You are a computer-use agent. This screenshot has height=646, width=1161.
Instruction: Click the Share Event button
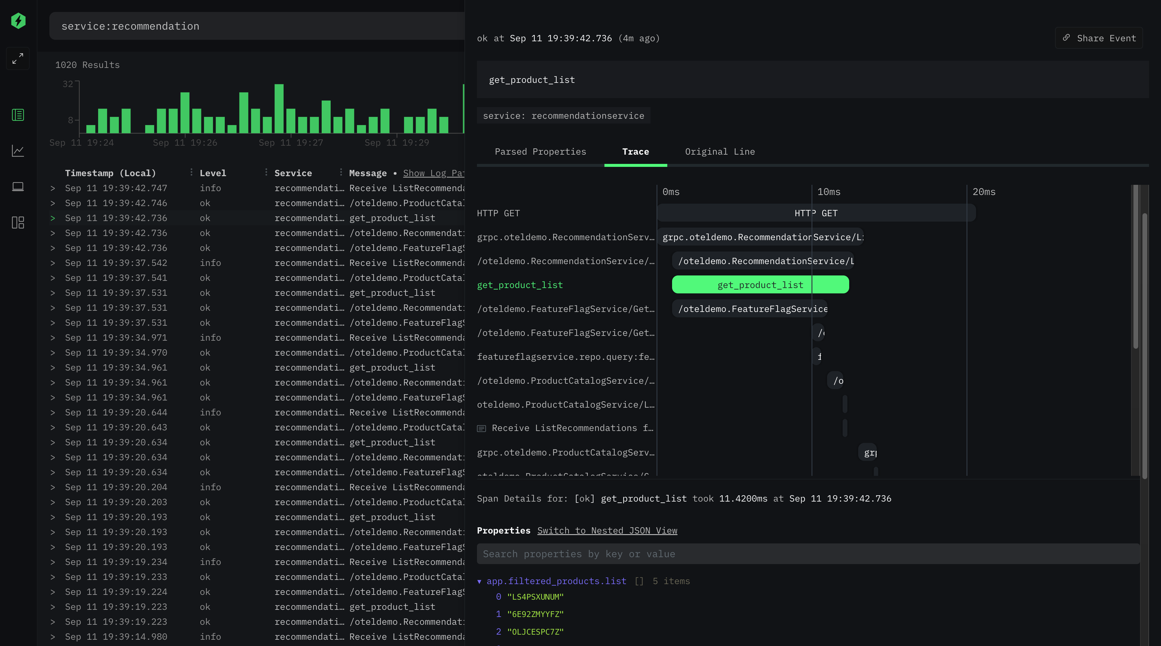(1099, 38)
